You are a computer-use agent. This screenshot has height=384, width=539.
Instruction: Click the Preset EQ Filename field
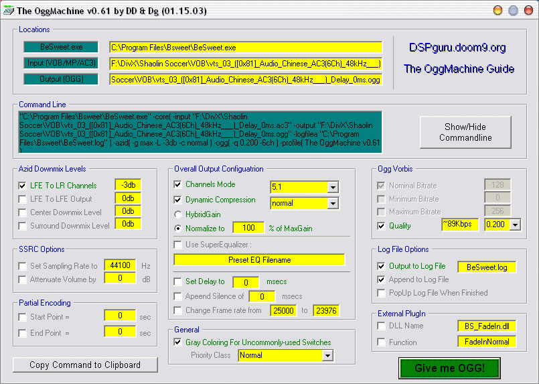coord(260,260)
